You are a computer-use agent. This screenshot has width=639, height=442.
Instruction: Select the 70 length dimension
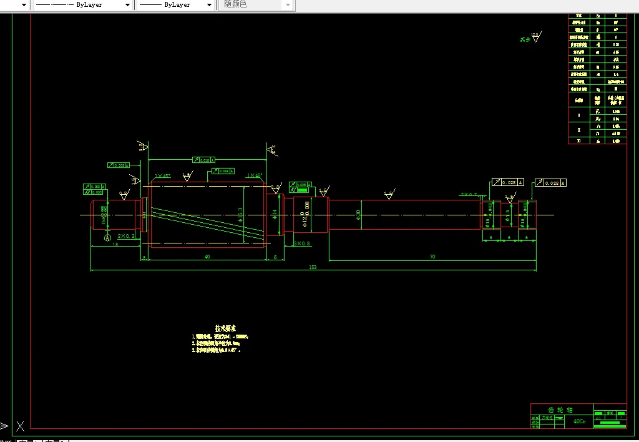pyautogui.click(x=432, y=257)
